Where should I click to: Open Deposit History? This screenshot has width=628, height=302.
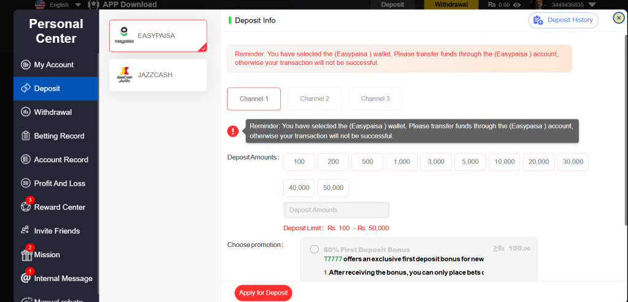pos(564,20)
